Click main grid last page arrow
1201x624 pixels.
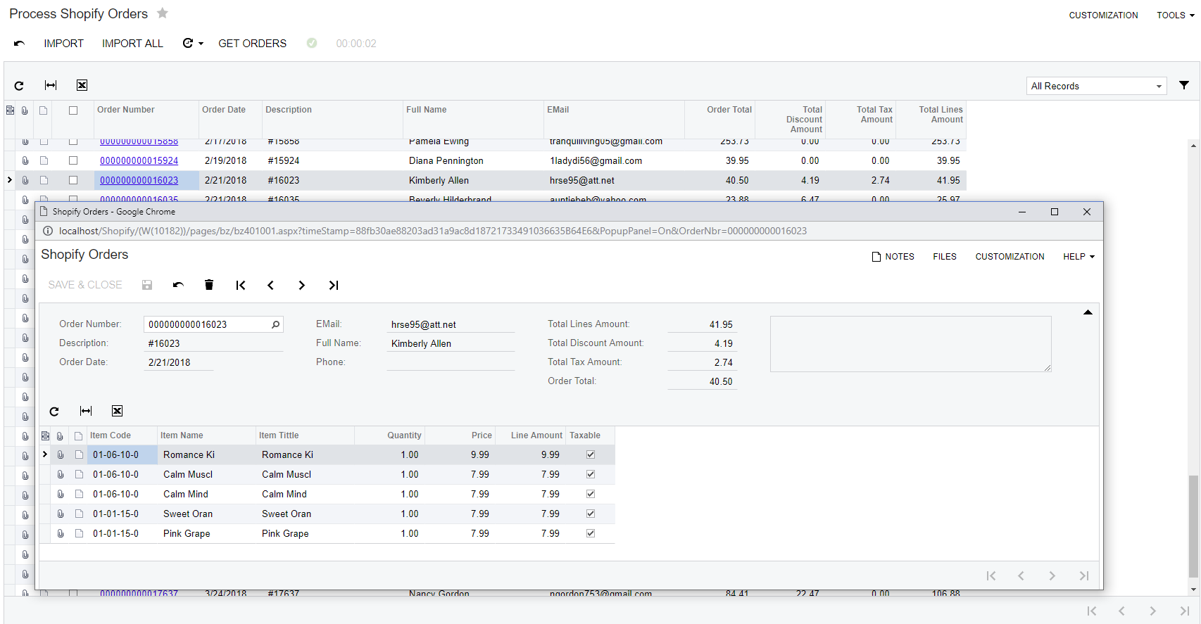[1184, 611]
